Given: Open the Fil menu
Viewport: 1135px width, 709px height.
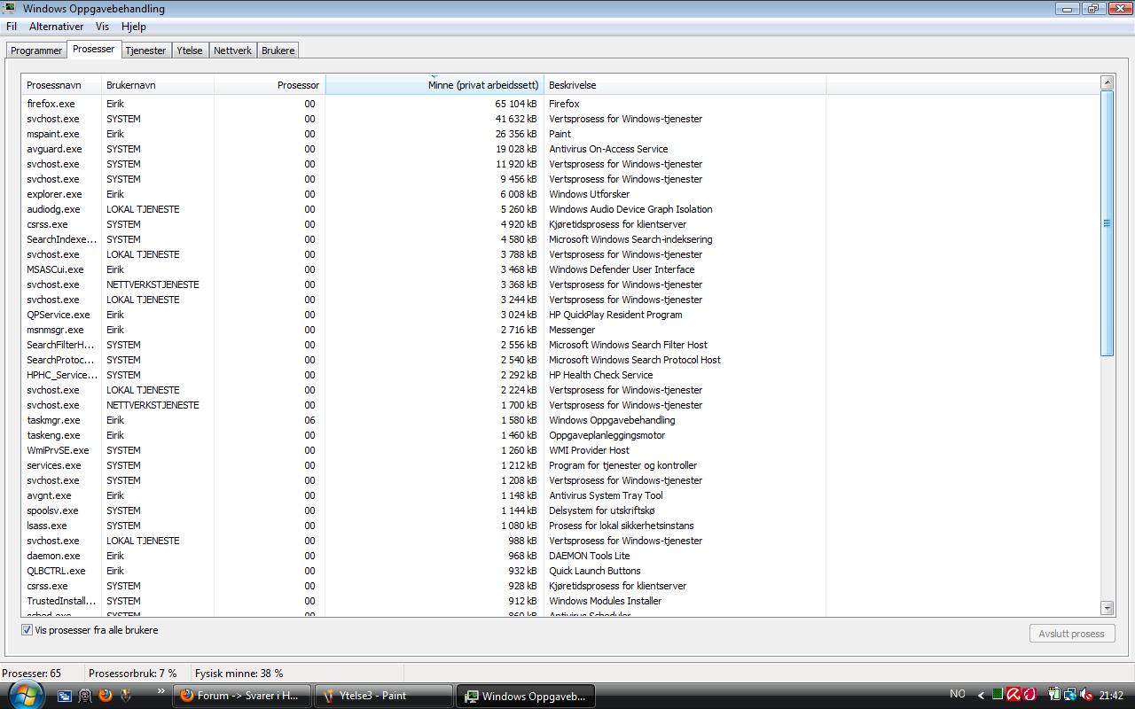Looking at the screenshot, I should point(12,27).
